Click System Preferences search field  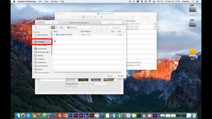[112, 22]
